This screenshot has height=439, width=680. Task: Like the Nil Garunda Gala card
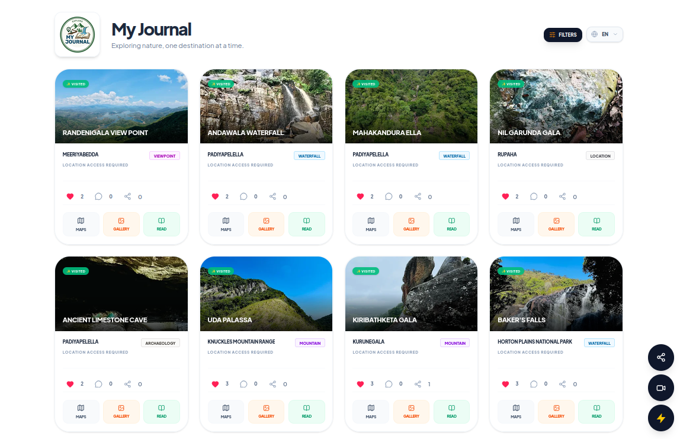tap(505, 197)
